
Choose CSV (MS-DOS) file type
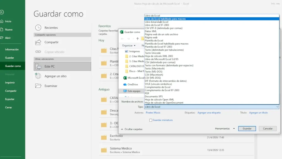tap(212, 78)
